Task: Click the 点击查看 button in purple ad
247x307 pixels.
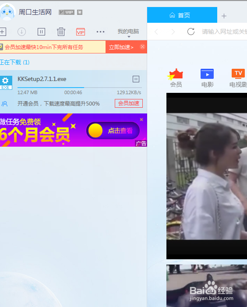Action: (113, 131)
